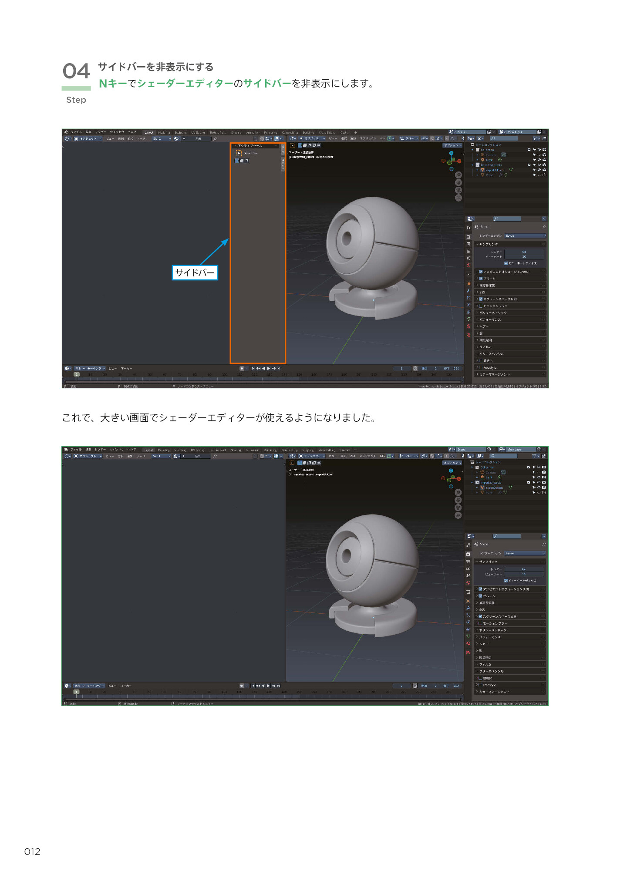Open the レンダーエンジン dropdown in upper screenshot

click(525, 236)
